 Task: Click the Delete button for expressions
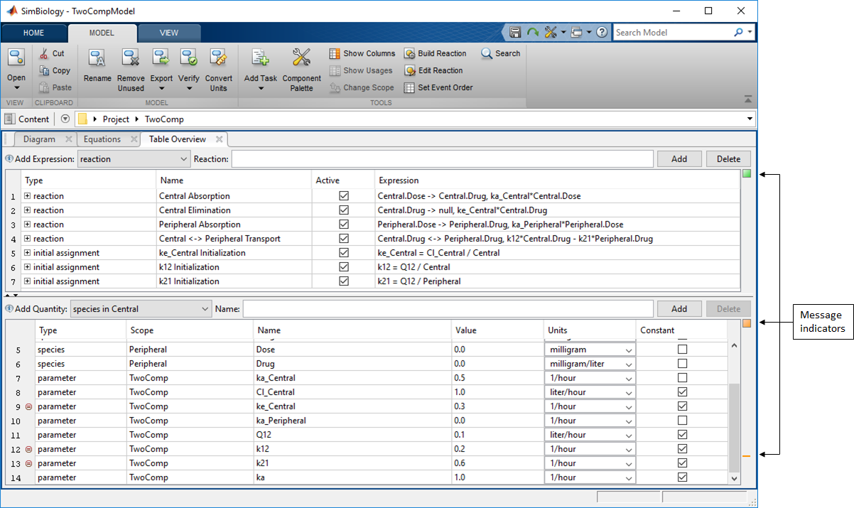728,159
